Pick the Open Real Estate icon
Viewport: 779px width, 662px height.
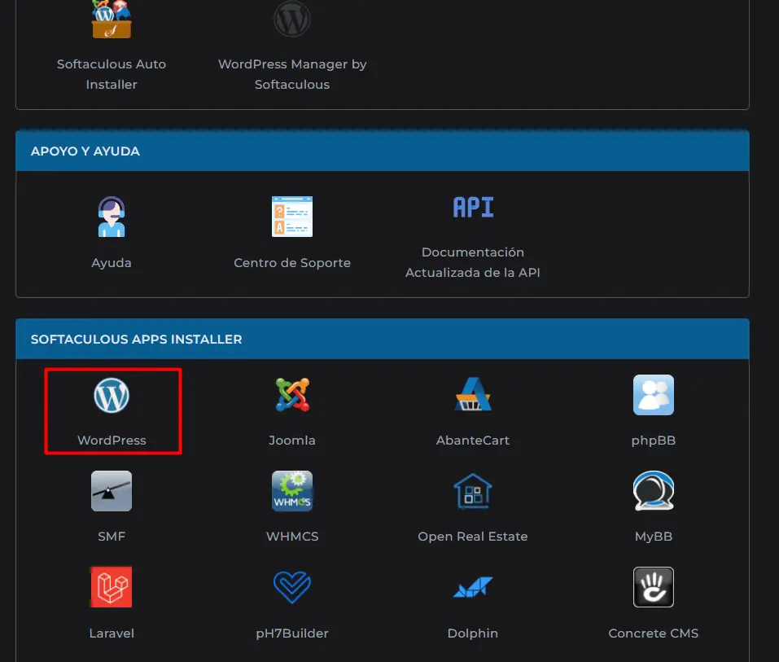pyautogui.click(x=473, y=492)
